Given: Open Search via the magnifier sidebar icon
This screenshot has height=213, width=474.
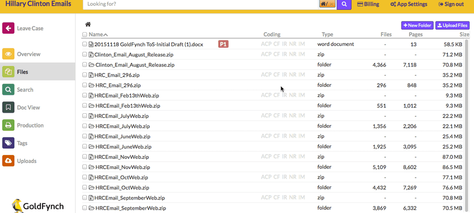Looking at the screenshot, I should click(x=8, y=90).
